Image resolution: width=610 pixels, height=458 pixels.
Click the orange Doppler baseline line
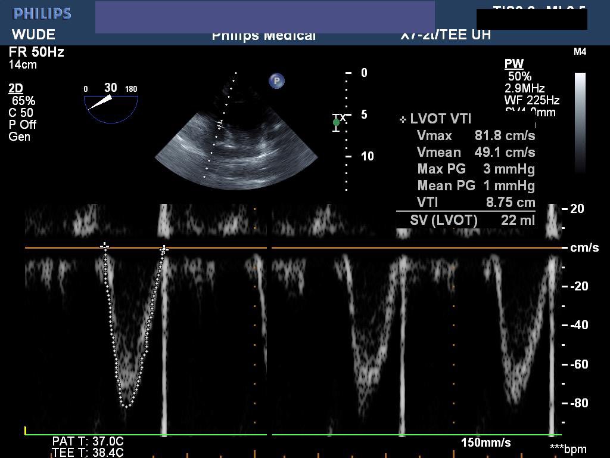click(293, 247)
